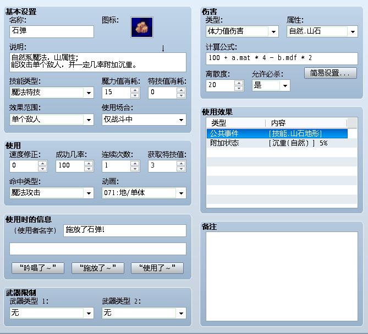This screenshot has height=334, width=368.
Task: Open the 动画 dropdown showing 071:地/单体
Action: coord(144,193)
